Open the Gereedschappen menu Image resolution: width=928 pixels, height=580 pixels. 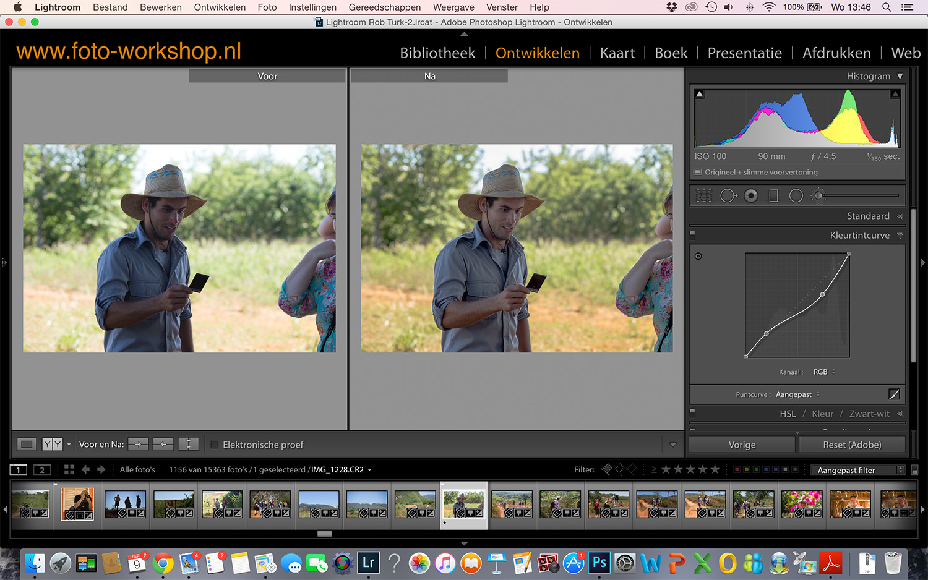click(385, 7)
